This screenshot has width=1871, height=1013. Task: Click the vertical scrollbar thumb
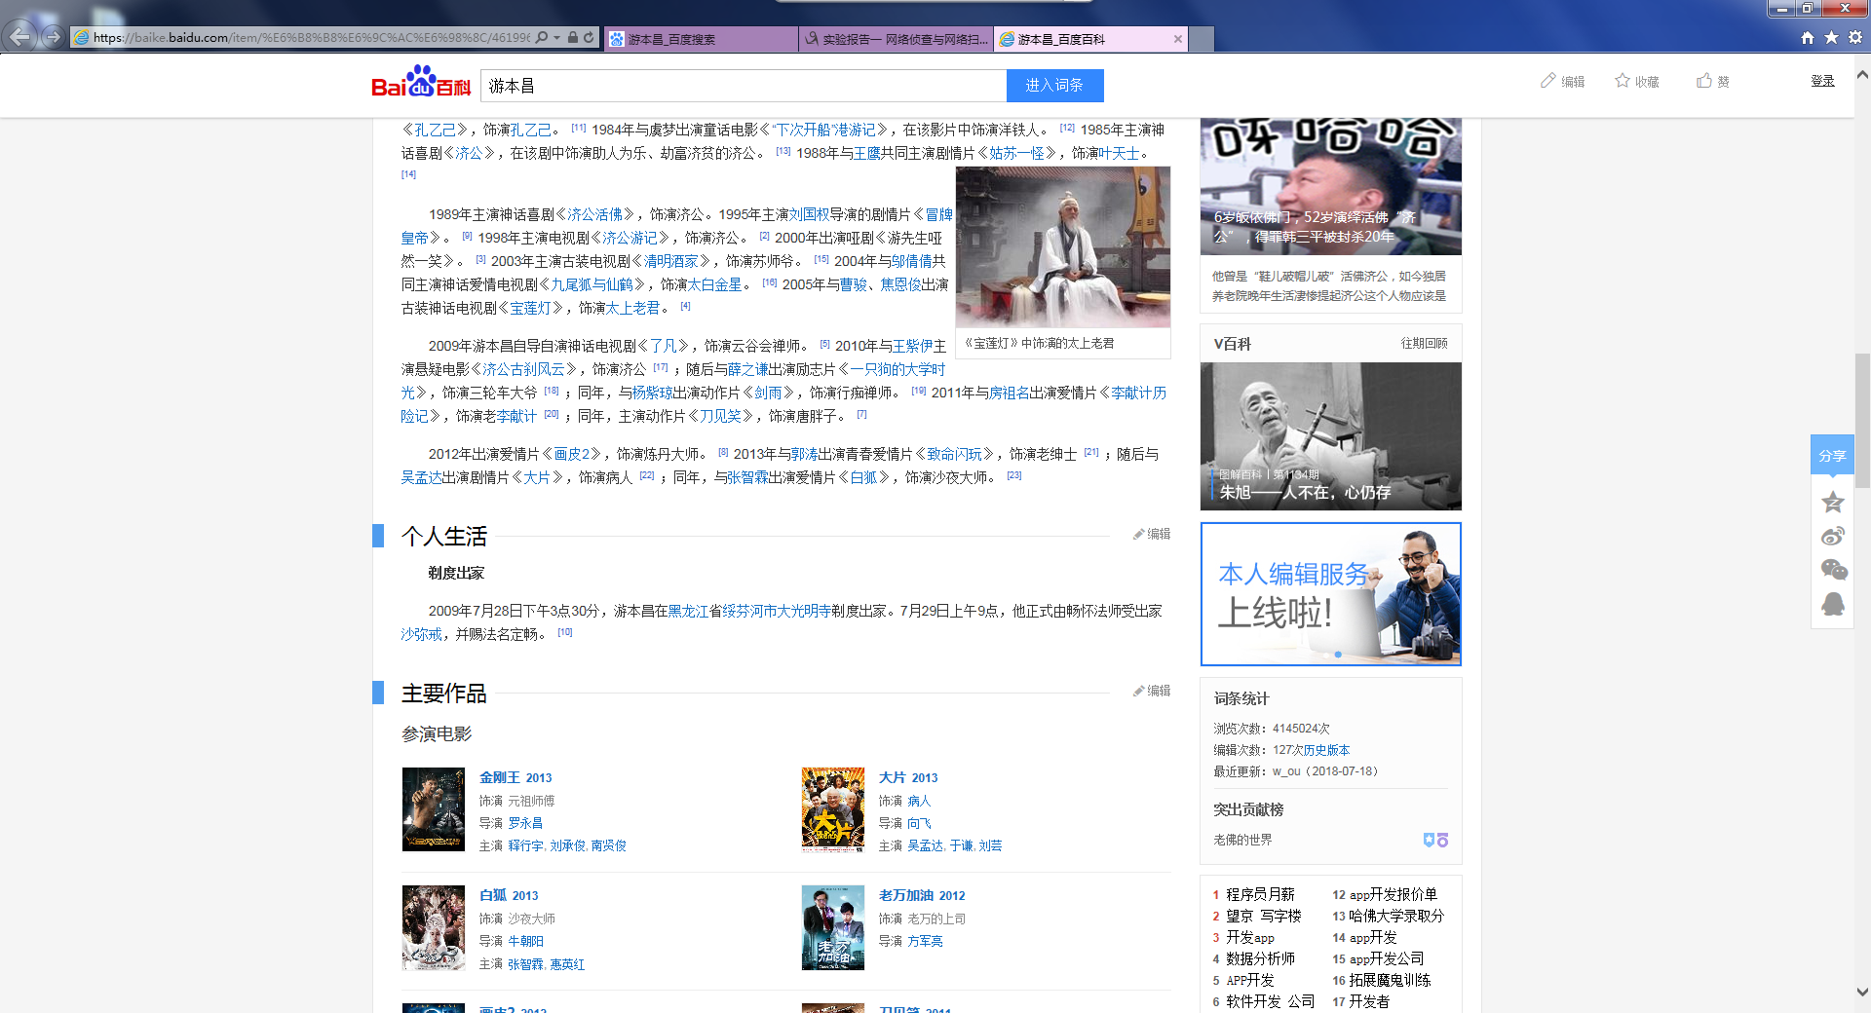[x=1862, y=419]
